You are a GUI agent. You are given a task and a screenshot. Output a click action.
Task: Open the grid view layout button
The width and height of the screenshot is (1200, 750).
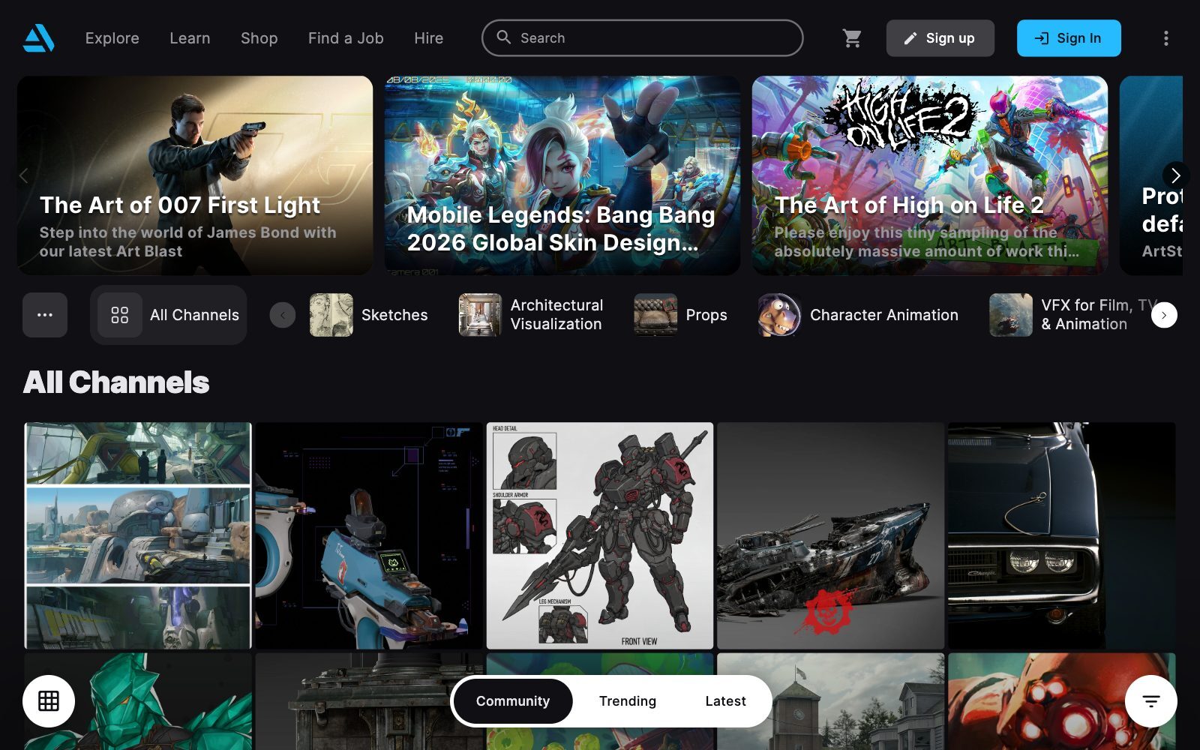49,701
